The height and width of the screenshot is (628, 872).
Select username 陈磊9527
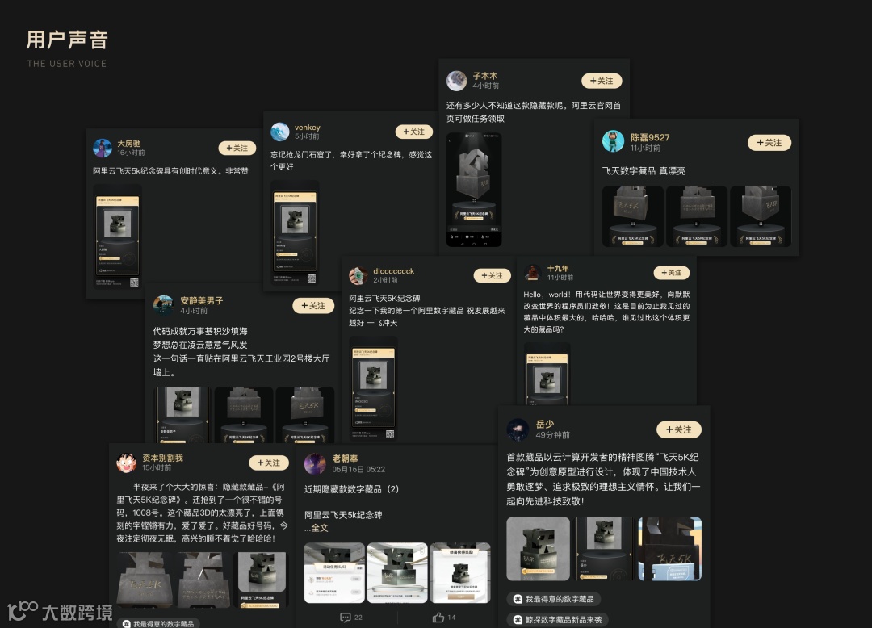pyautogui.click(x=649, y=137)
